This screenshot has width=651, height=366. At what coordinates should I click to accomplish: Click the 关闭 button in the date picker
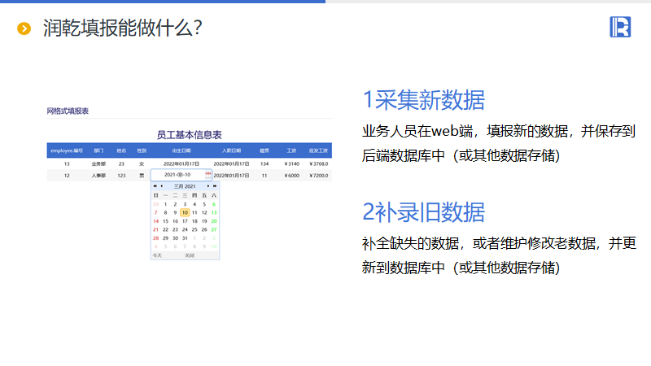click(190, 255)
